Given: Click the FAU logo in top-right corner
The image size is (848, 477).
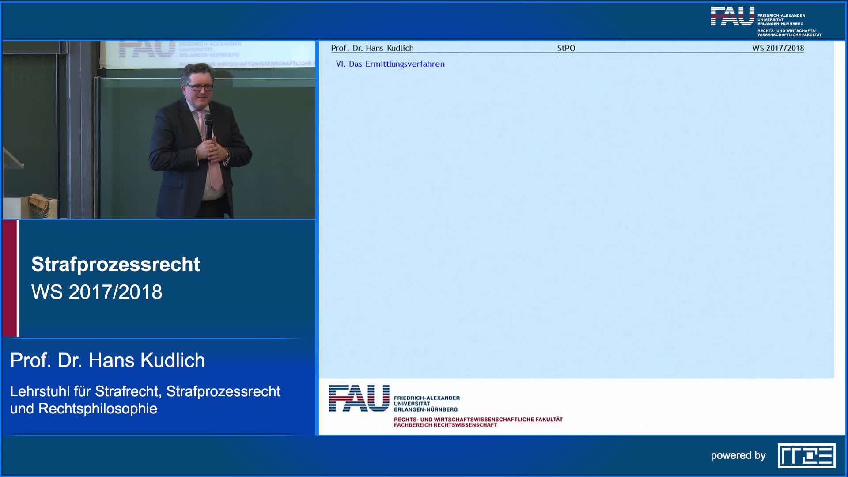Looking at the screenshot, I should (x=732, y=16).
